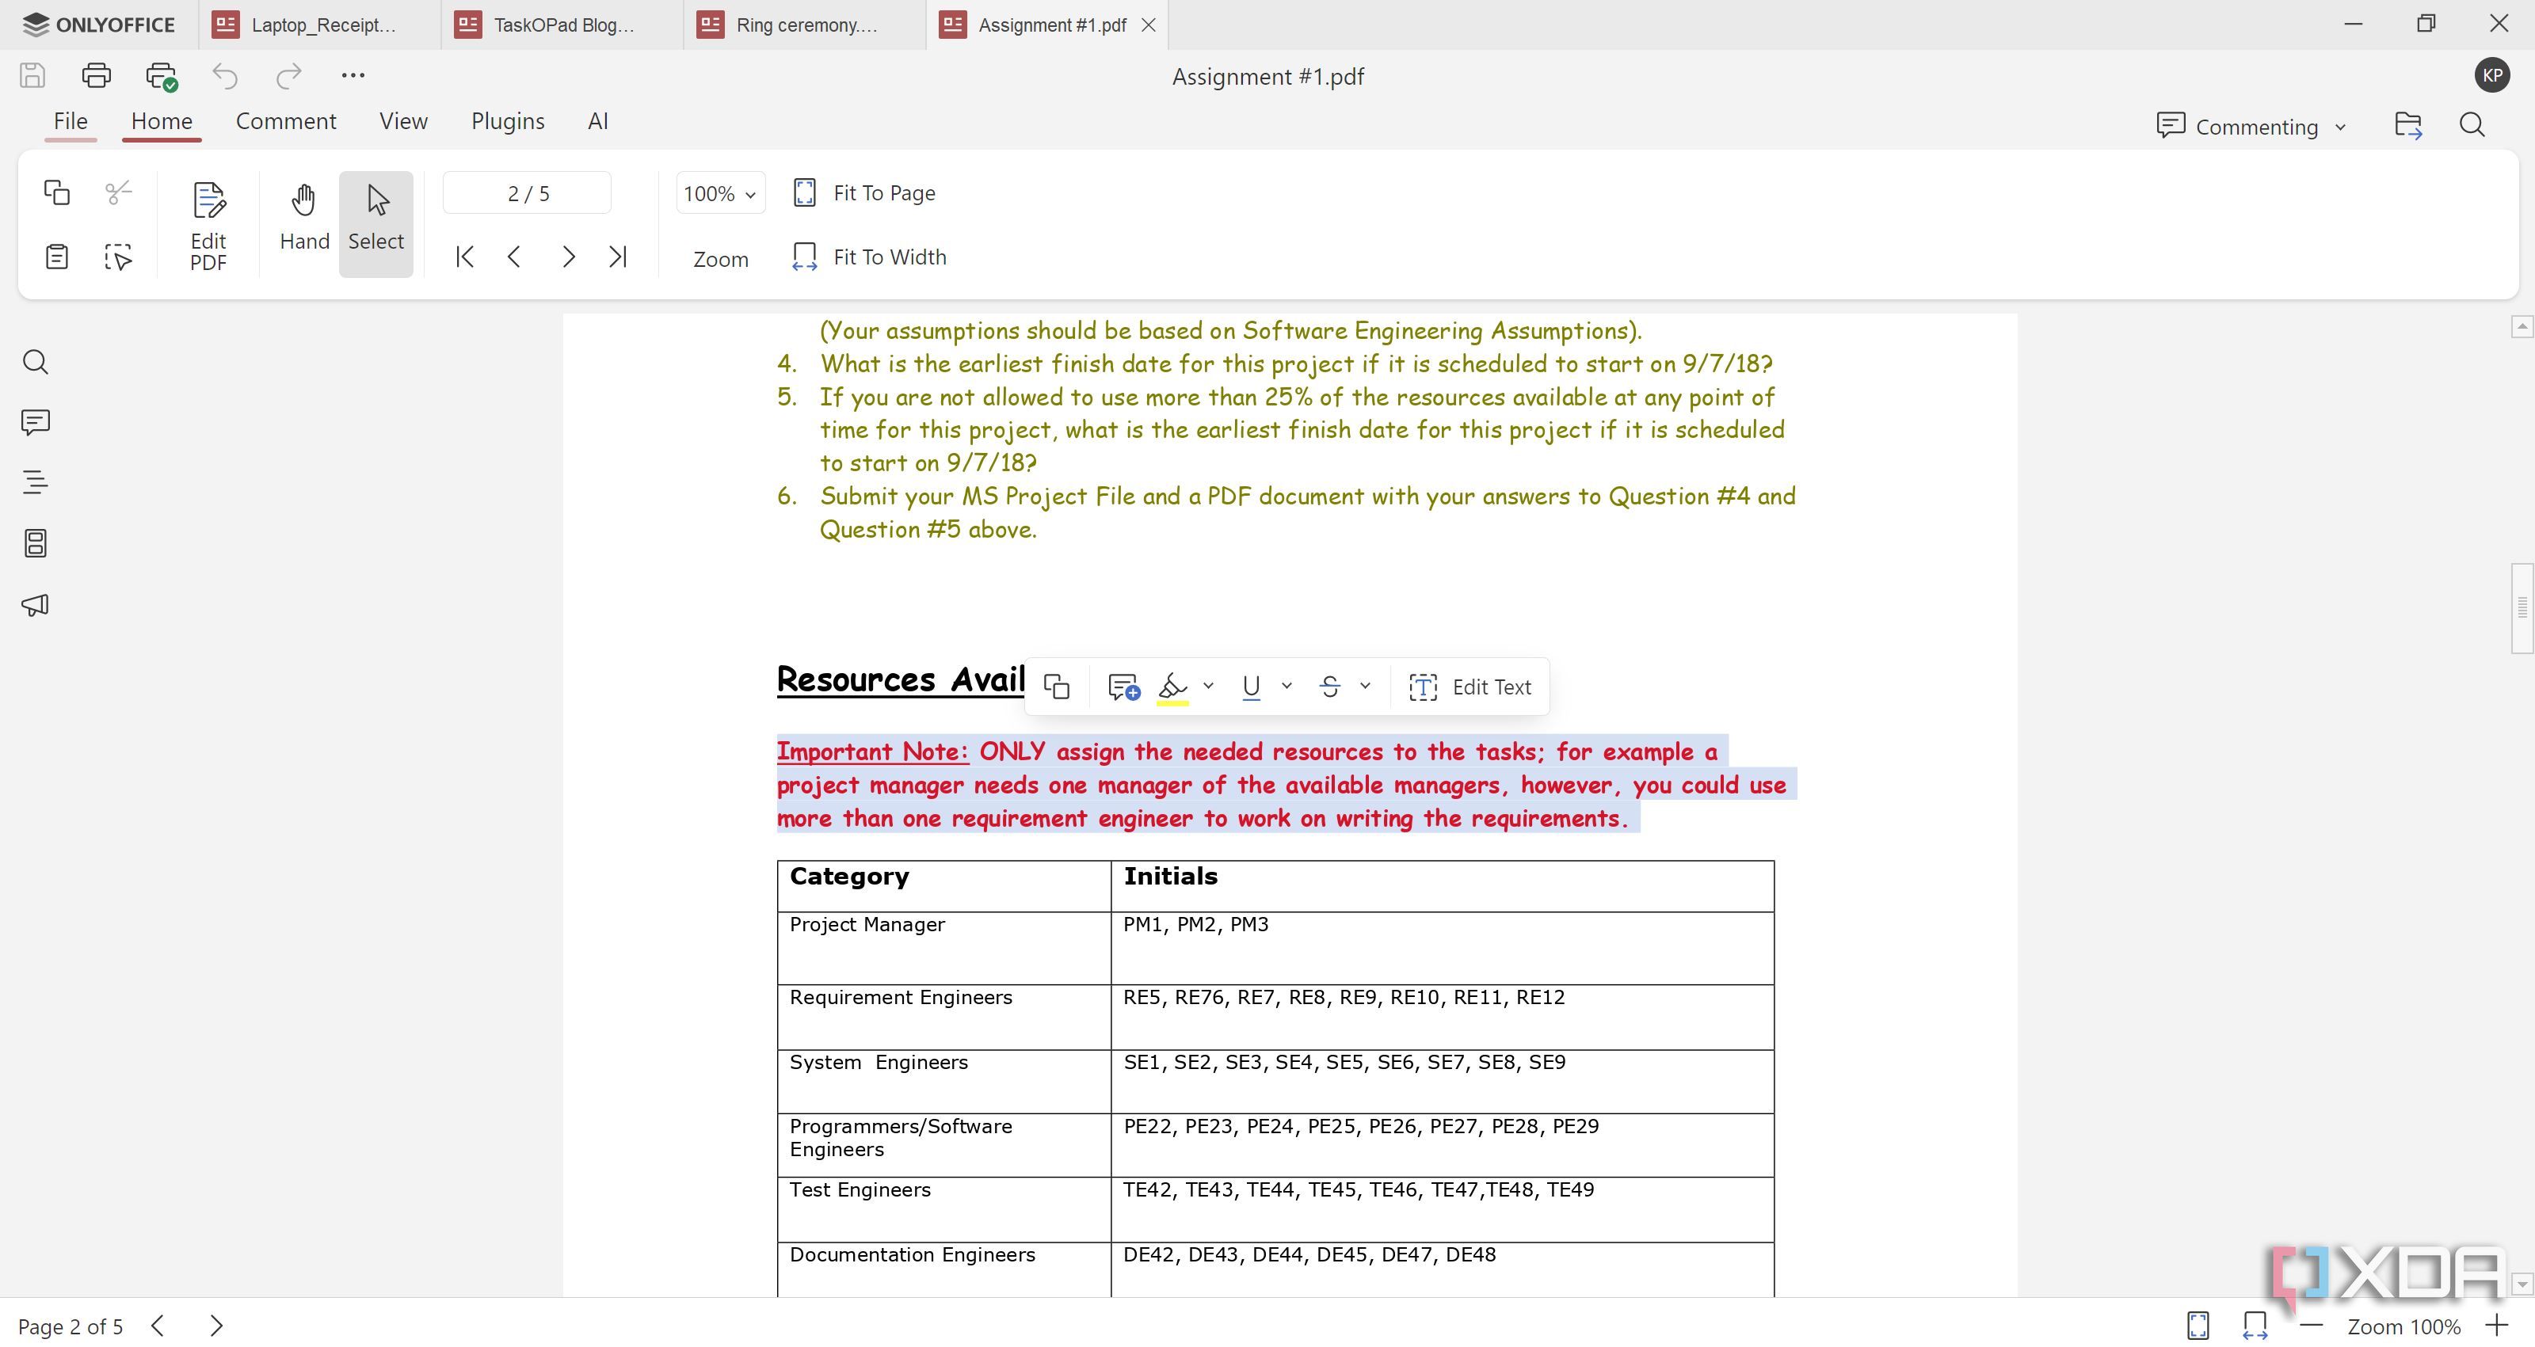
Task: Jump to the last page
Action: click(618, 257)
